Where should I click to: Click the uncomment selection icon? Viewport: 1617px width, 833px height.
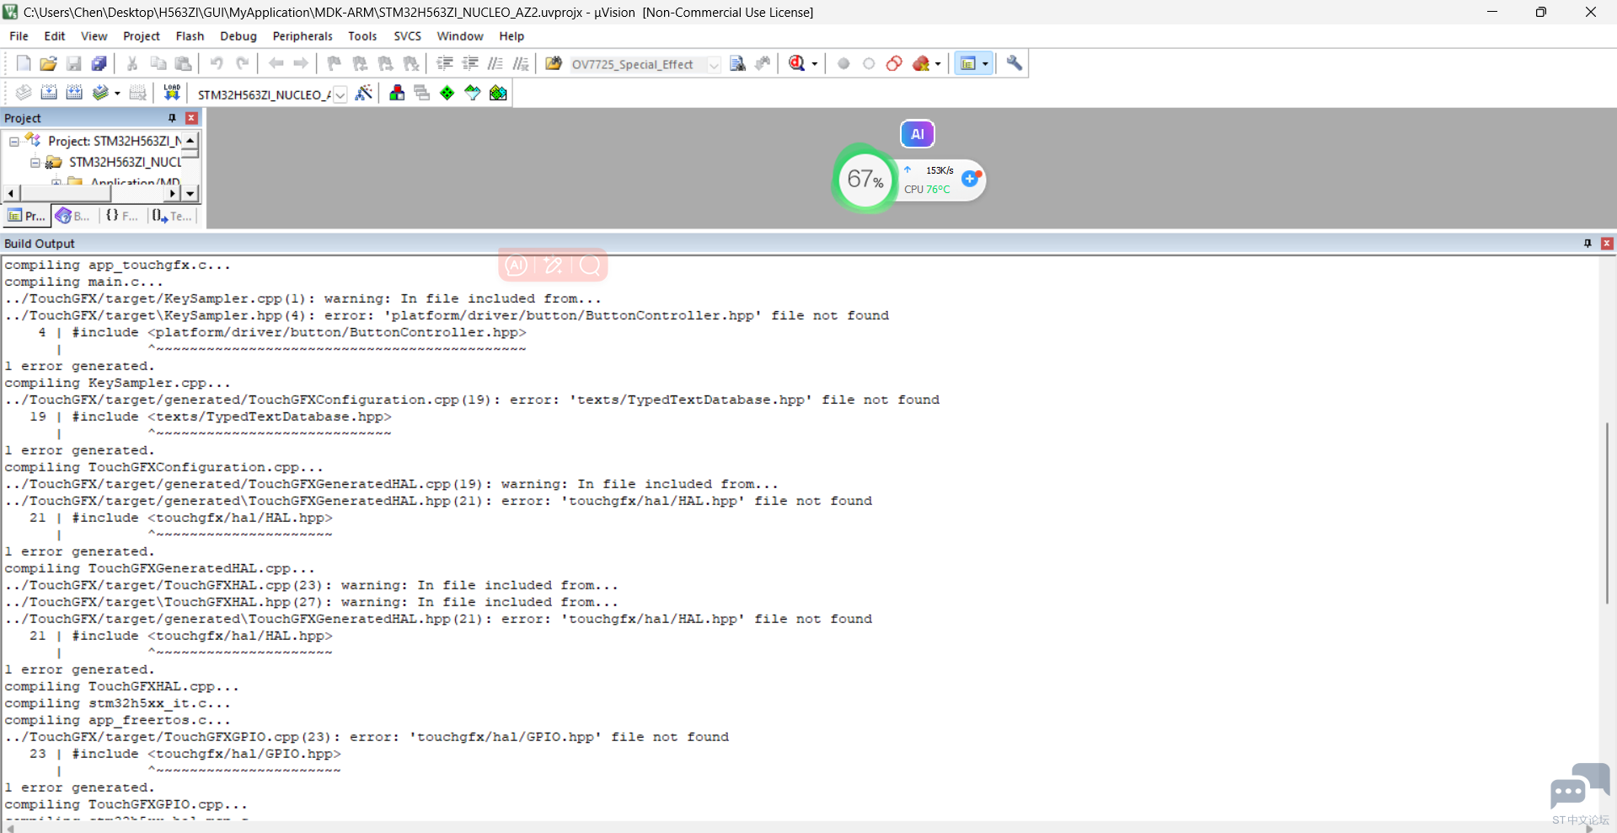point(522,63)
